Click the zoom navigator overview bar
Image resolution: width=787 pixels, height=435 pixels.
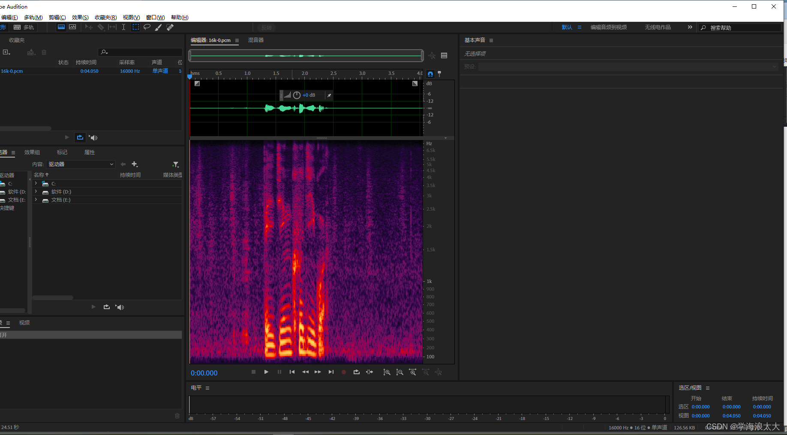coord(306,56)
